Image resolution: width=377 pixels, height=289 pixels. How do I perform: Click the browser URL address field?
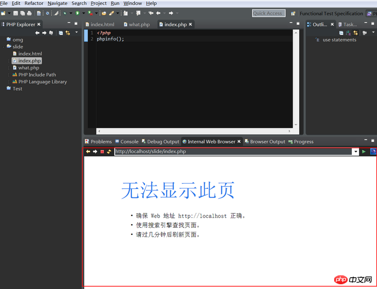(x=233, y=152)
